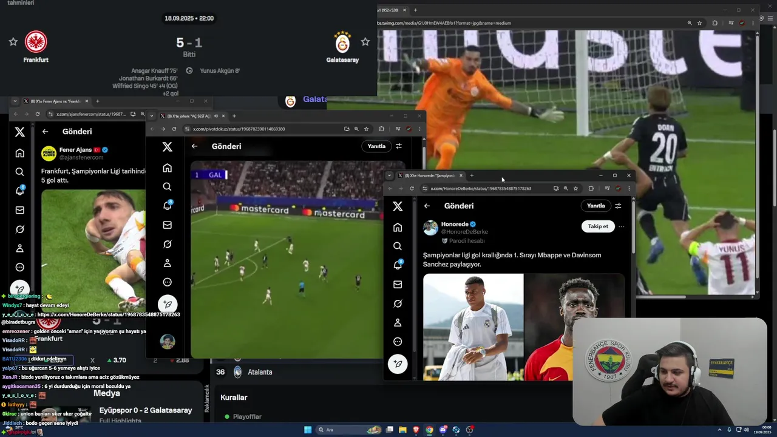Favorite Galatasaray with the star toggle
Image resolution: width=777 pixels, height=437 pixels.
(x=365, y=42)
